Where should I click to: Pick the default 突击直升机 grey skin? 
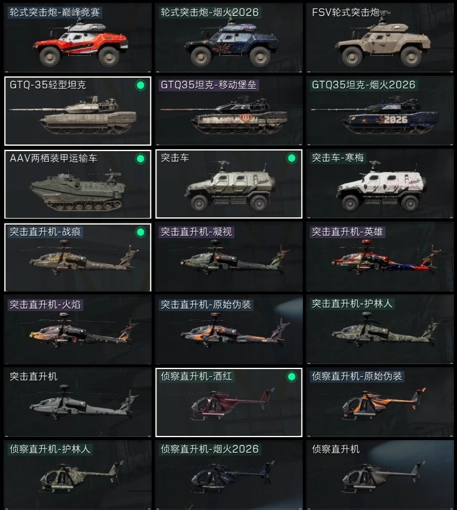pyautogui.click(x=78, y=403)
